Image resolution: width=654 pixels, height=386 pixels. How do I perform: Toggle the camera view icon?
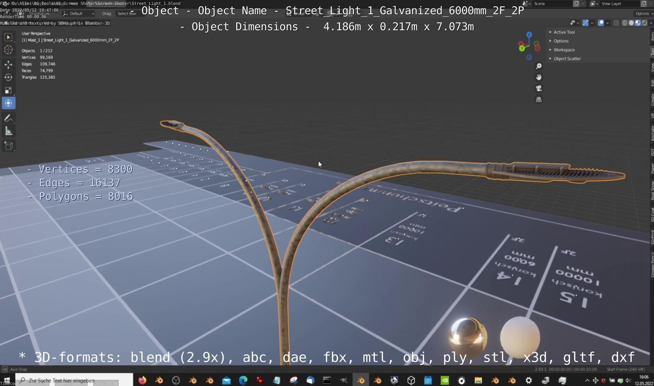[539, 88]
